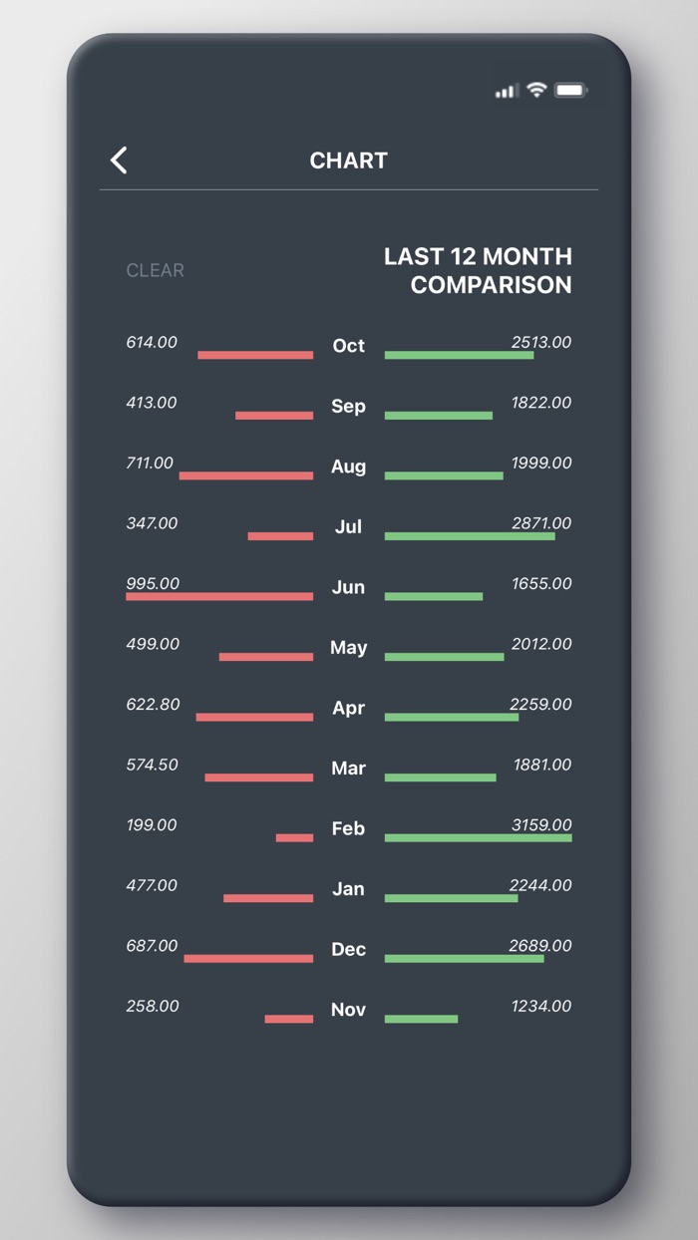698x1240 pixels.
Task: Click the green bar for February
Action: (478, 838)
